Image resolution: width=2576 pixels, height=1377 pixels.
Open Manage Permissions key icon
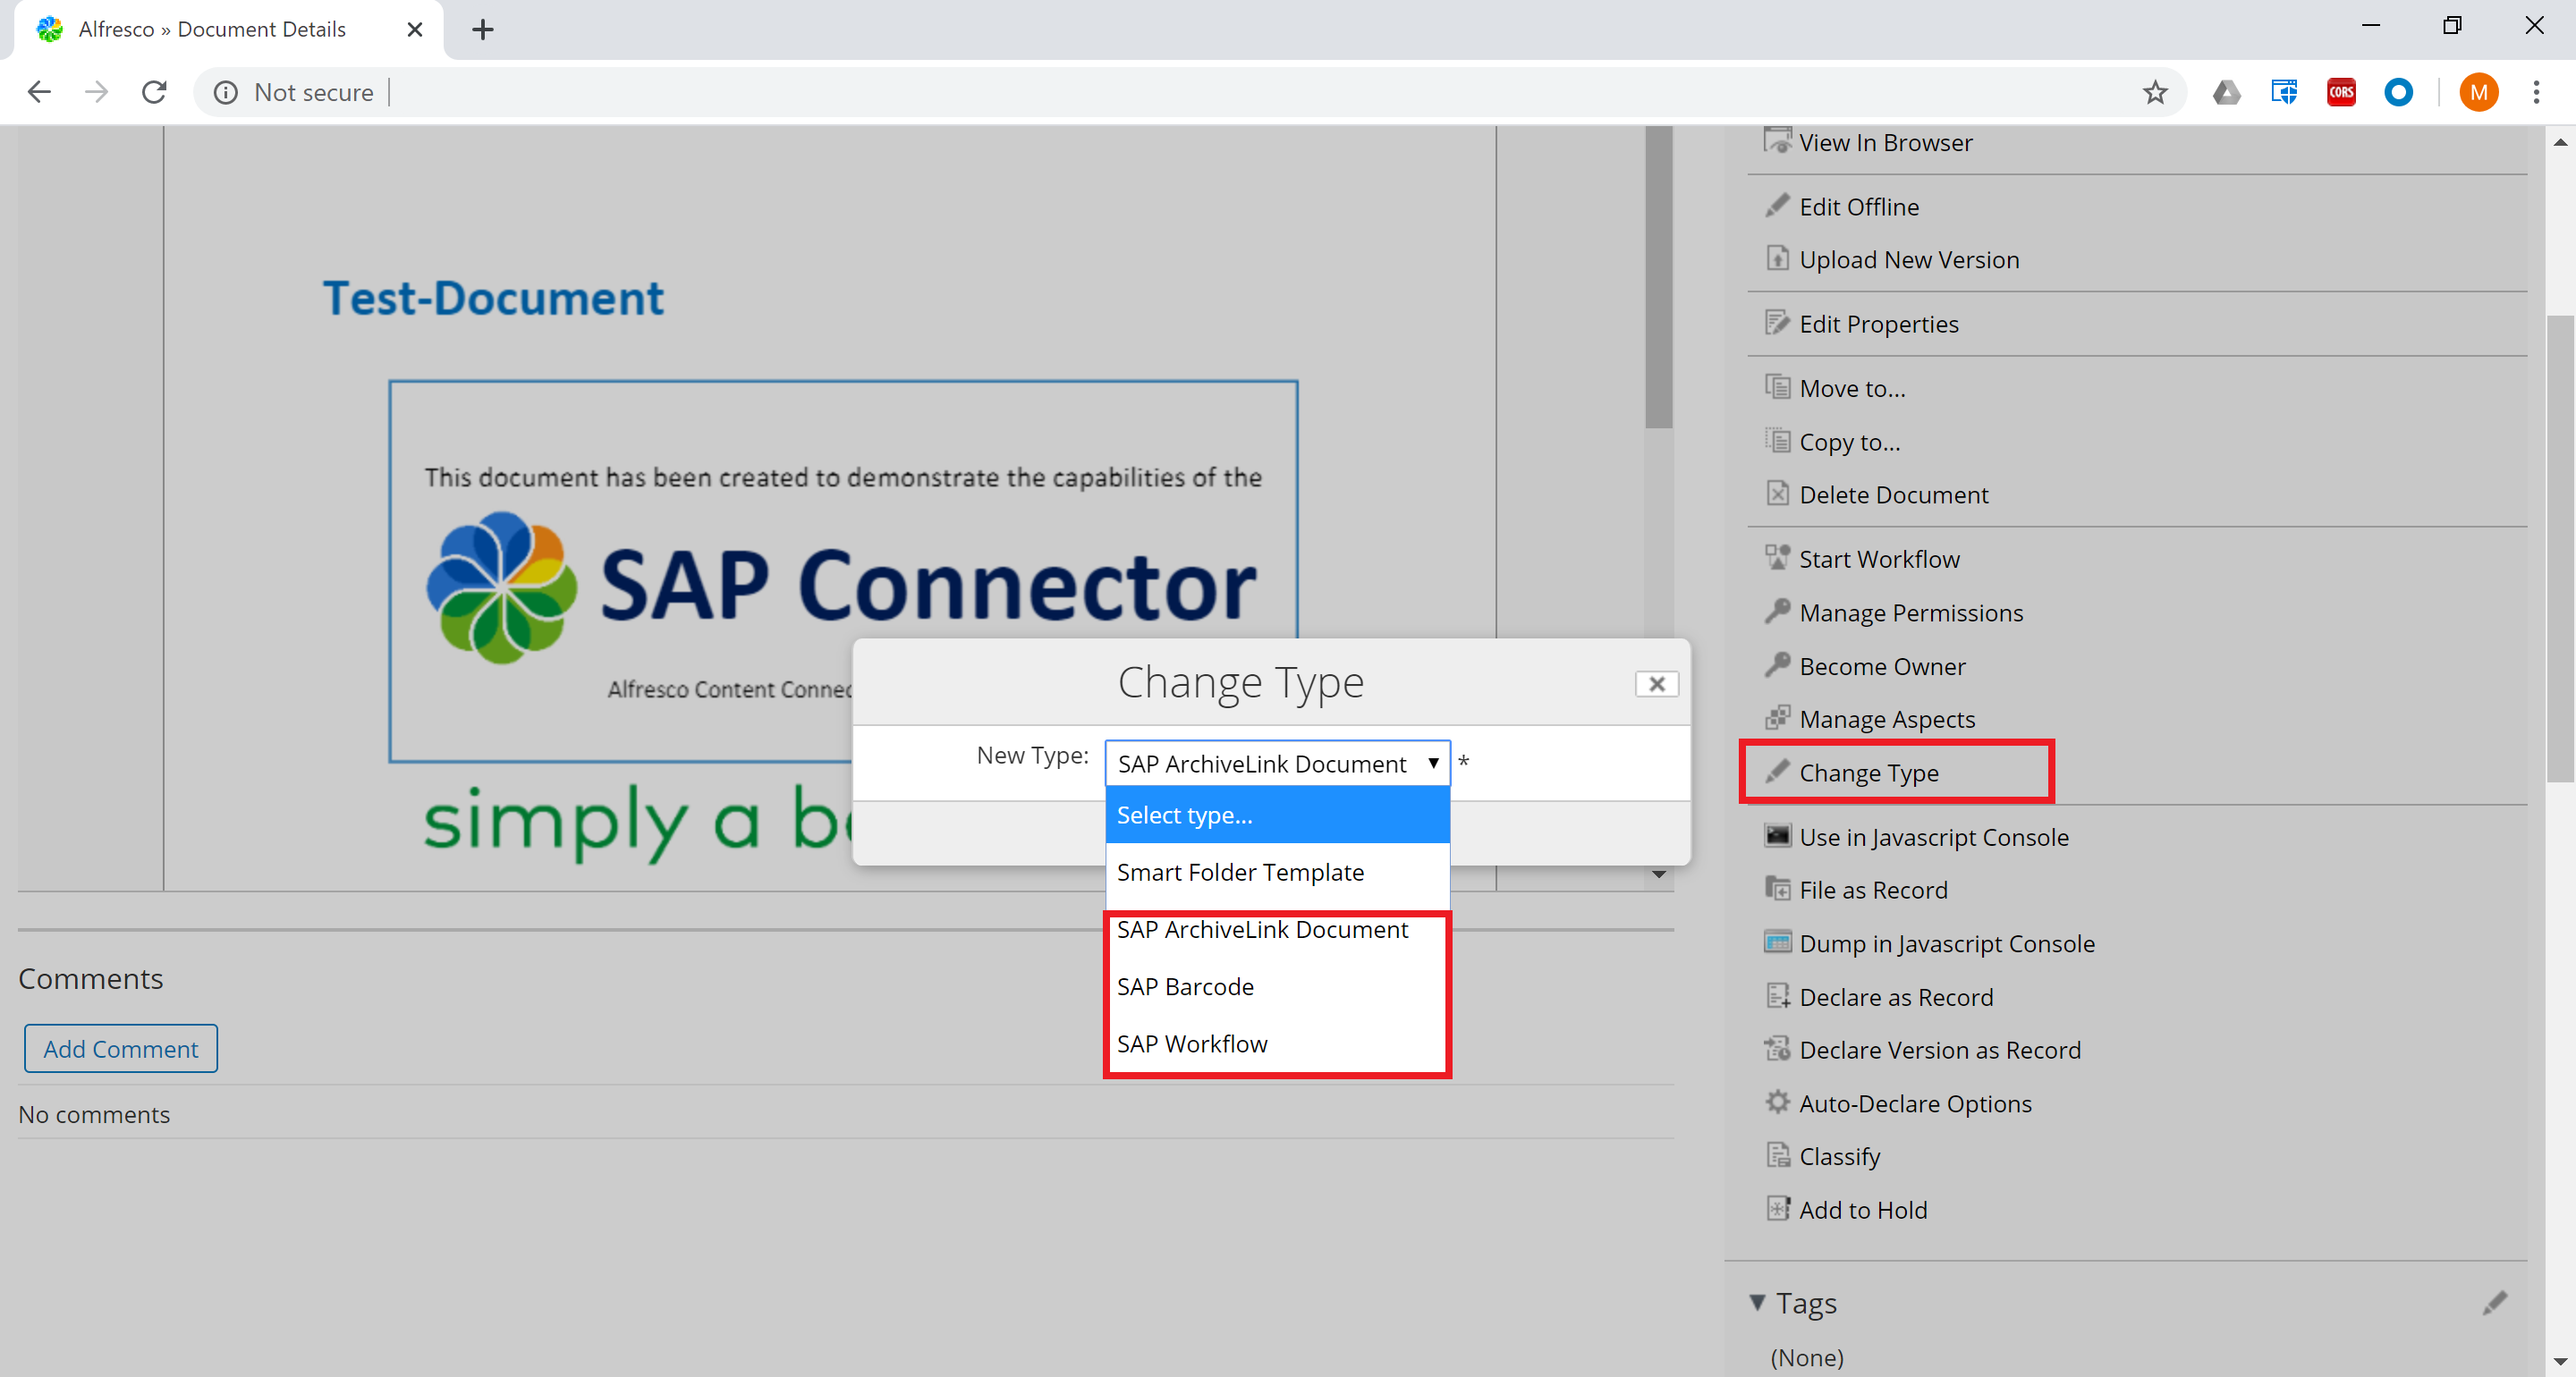tap(1777, 612)
